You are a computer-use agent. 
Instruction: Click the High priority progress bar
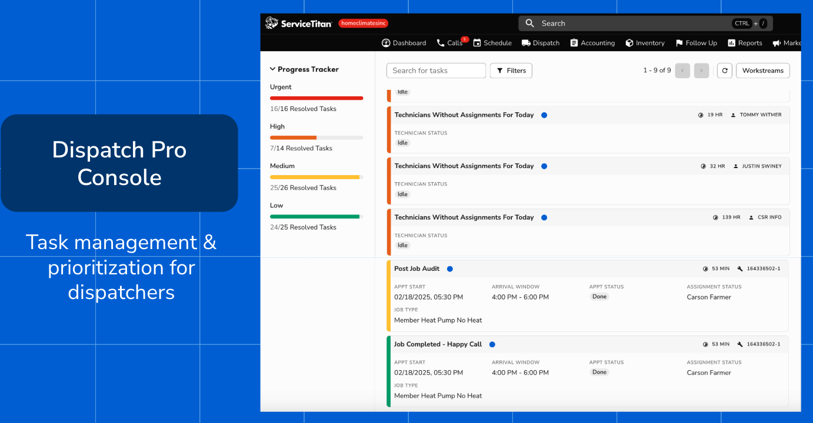316,137
